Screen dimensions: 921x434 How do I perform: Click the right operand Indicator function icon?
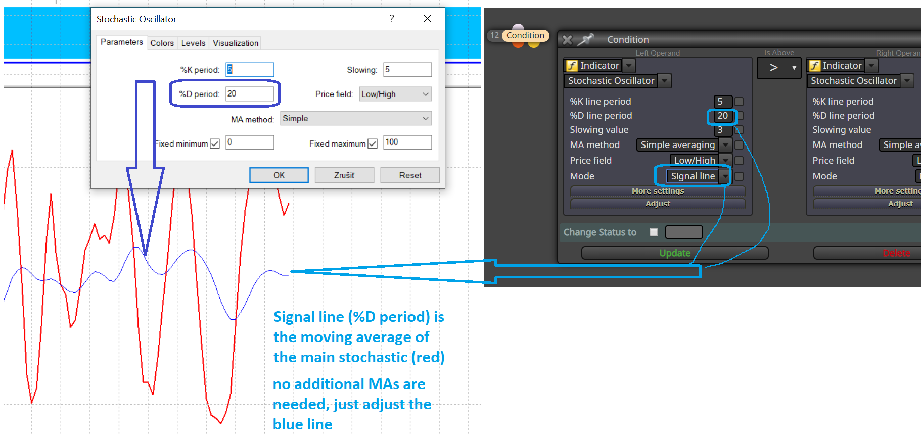pos(814,66)
